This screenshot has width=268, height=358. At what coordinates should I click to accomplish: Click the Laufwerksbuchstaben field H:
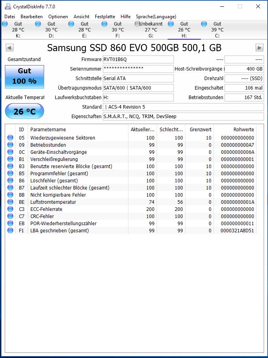[x=138, y=98]
